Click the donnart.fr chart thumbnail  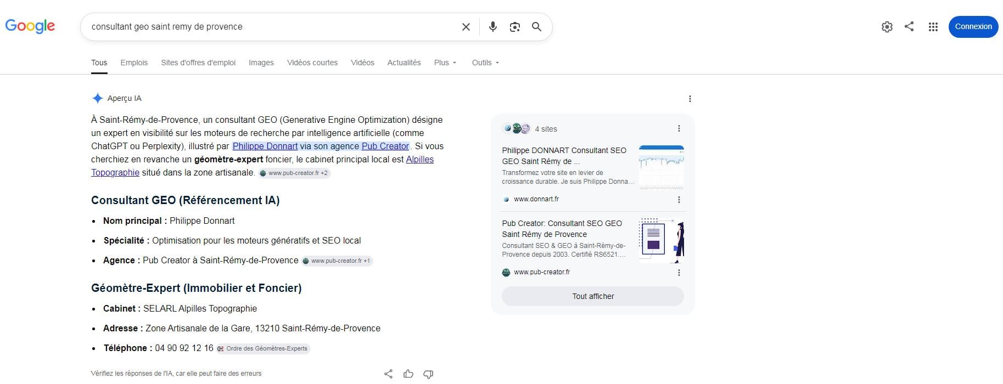[x=662, y=167]
